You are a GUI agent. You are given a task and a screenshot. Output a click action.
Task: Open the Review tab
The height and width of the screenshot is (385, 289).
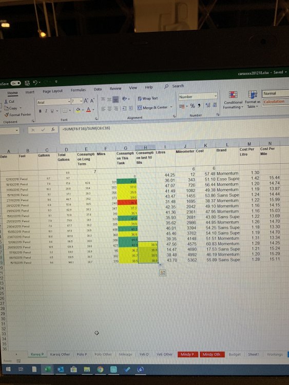point(115,88)
